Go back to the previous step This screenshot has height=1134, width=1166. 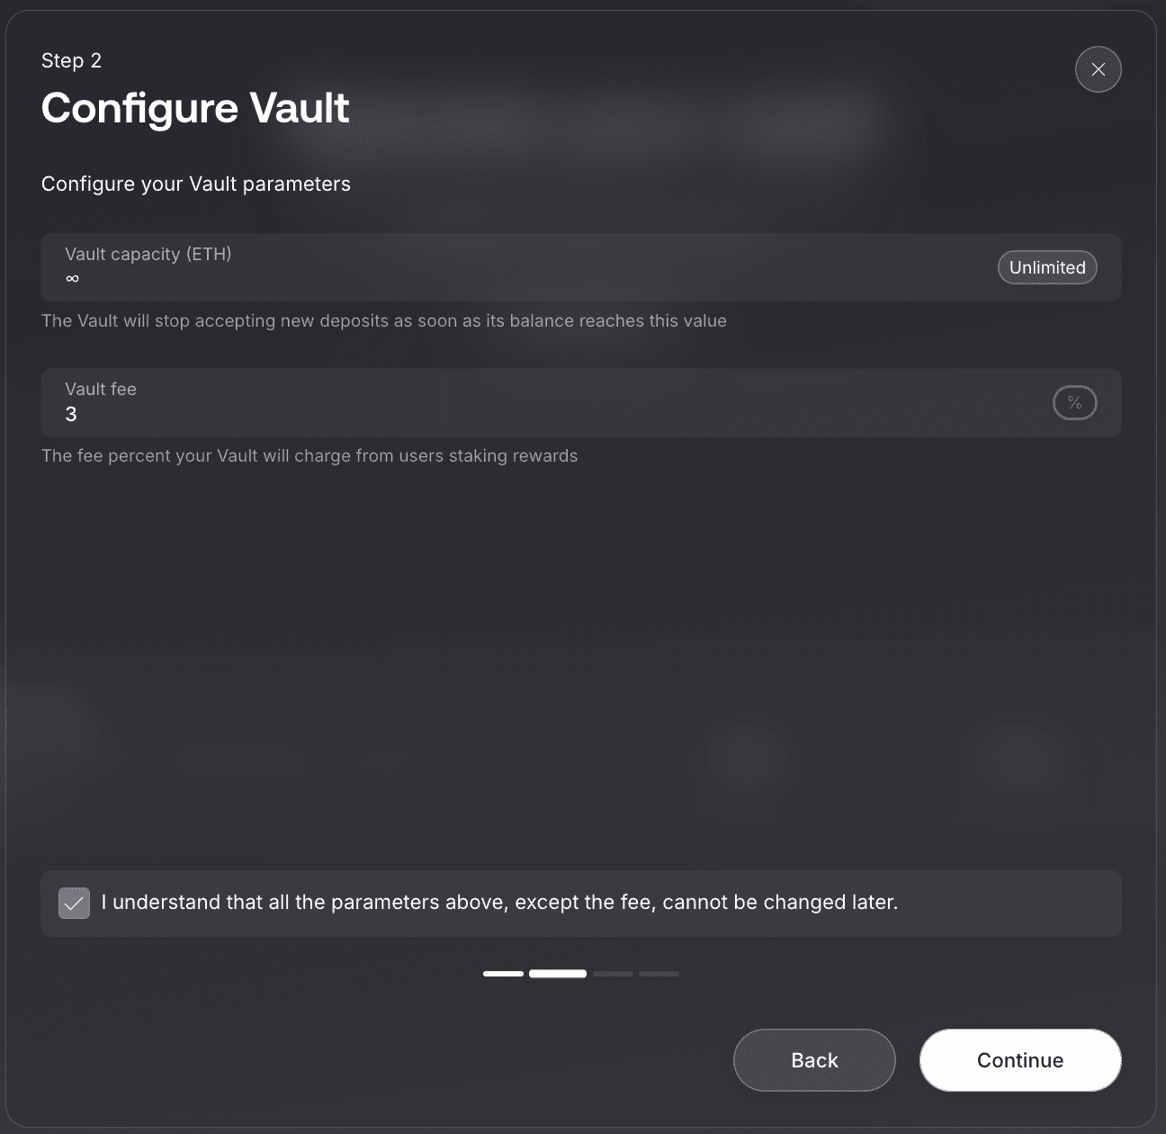coord(814,1060)
